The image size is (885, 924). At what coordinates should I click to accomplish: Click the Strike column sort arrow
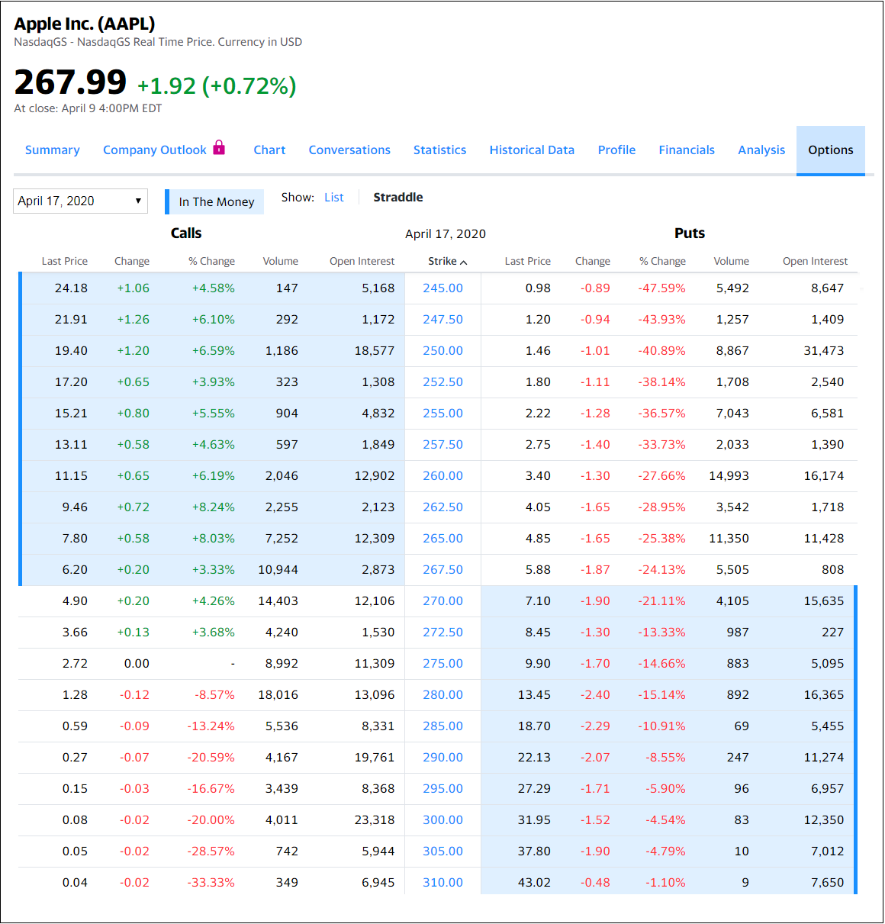point(464,262)
